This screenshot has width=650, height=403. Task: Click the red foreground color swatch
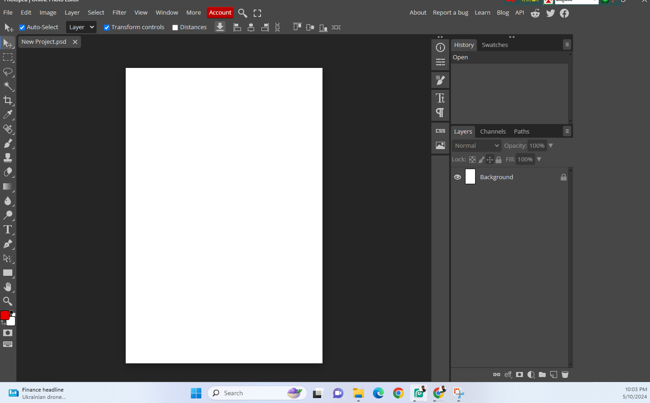[x=5, y=315]
